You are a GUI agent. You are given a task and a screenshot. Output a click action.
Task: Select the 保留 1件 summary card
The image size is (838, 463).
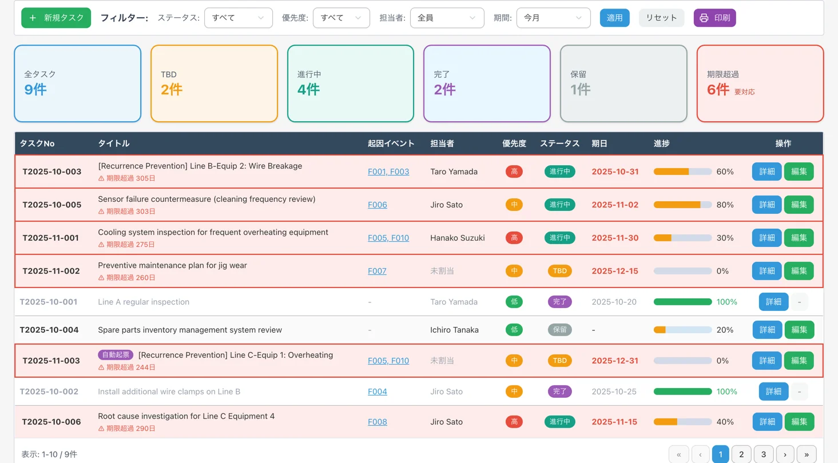623,83
